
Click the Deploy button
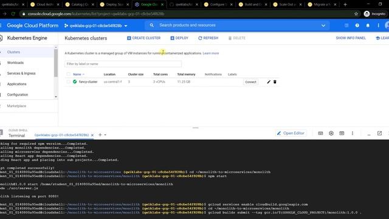coord(179,38)
